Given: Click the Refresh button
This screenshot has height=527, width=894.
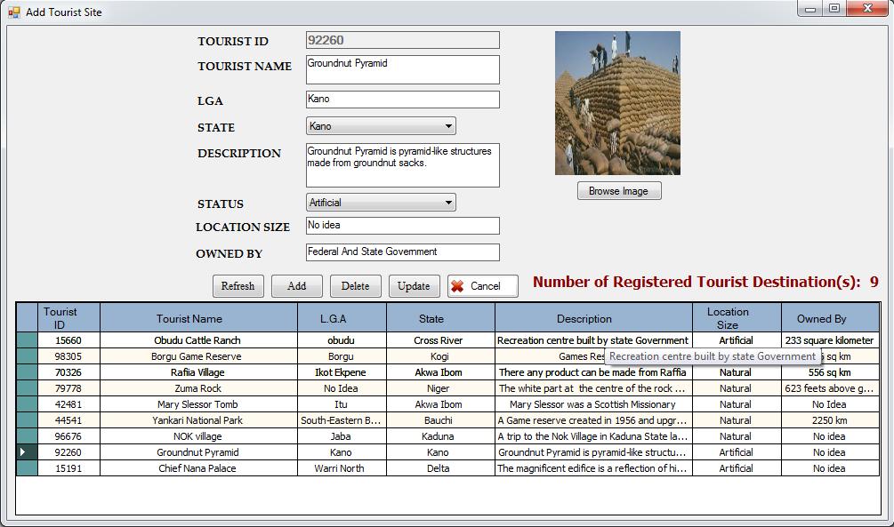Looking at the screenshot, I should pyautogui.click(x=238, y=286).
